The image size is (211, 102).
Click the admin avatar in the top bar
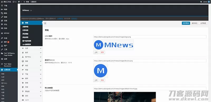tap(209, 2)
